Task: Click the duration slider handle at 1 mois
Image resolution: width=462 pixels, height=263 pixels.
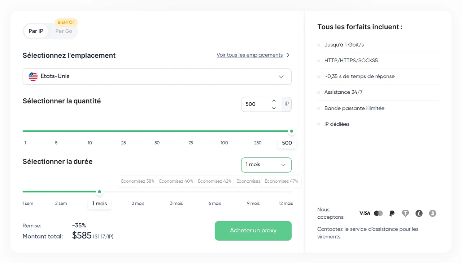Action: pyautogui.click(x=100, y=192)
